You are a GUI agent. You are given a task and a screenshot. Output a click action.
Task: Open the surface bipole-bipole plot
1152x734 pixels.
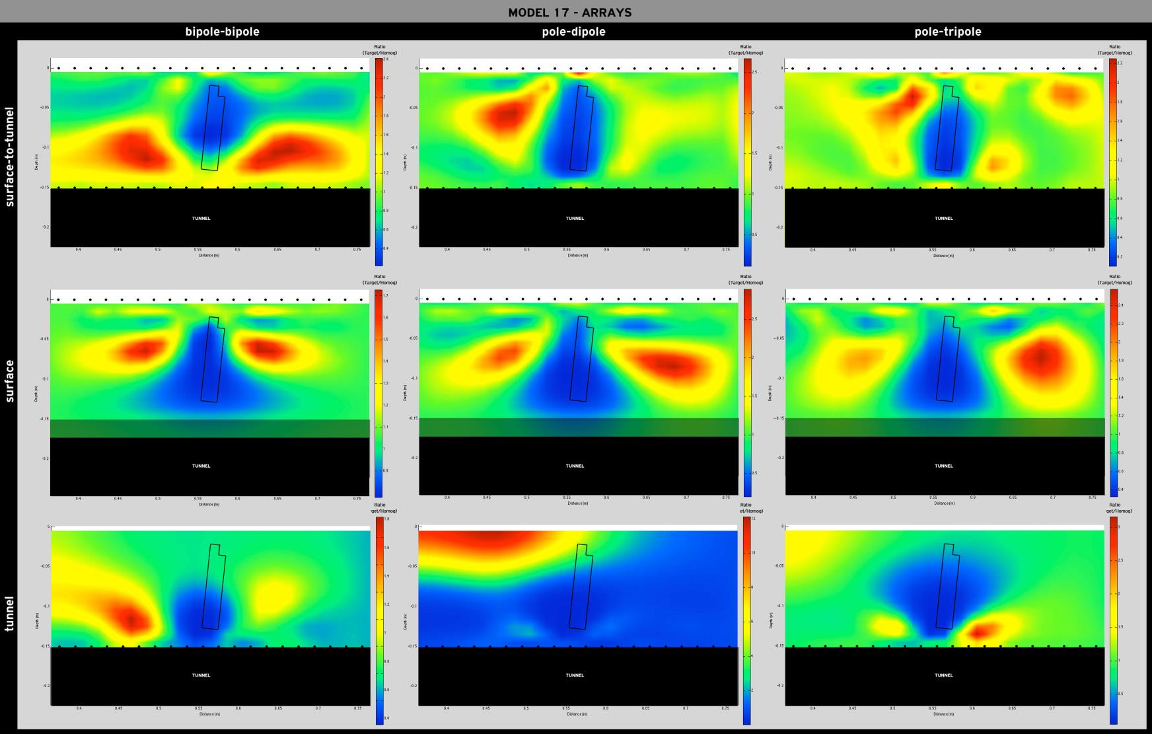[210, 392]
